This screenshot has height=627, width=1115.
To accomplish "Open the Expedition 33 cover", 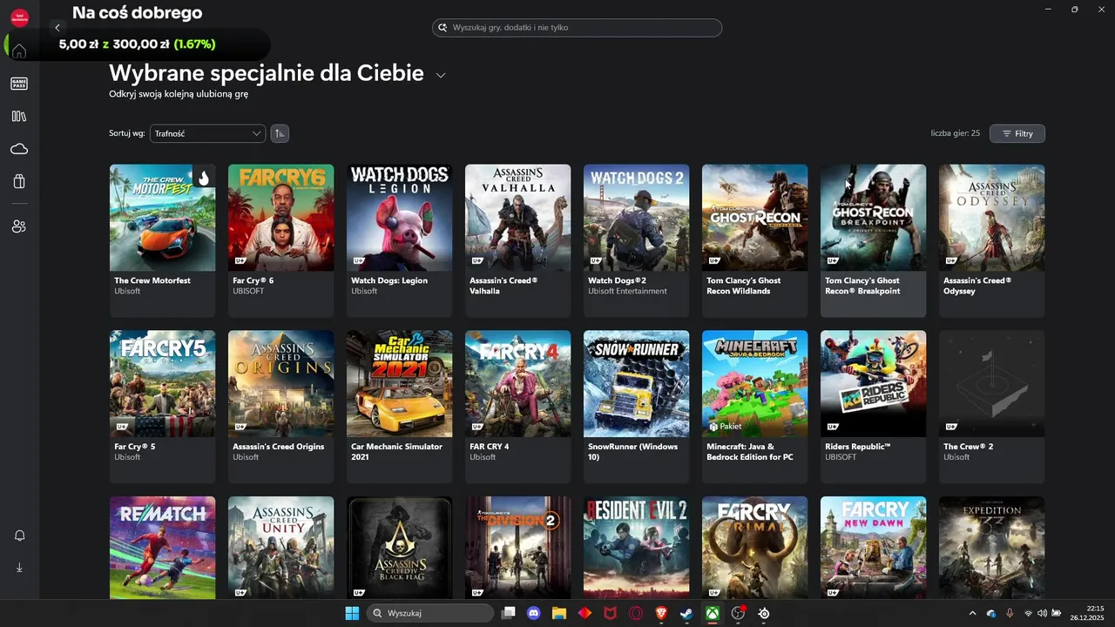I will 991,547.
